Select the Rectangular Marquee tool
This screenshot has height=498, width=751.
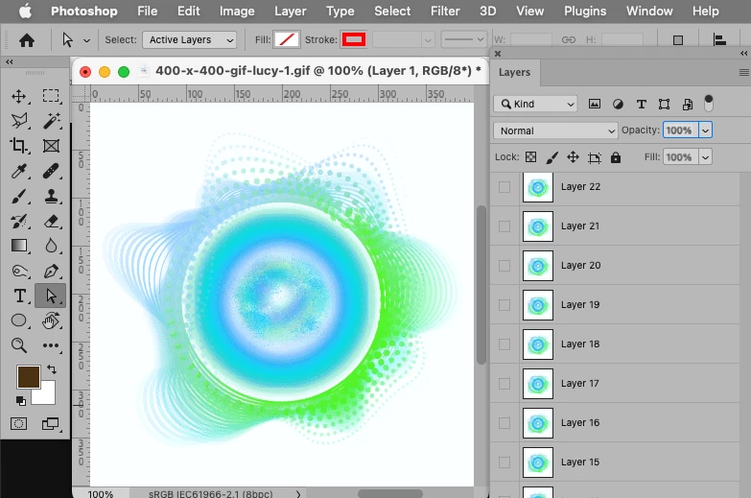click(x=51, y=96)
